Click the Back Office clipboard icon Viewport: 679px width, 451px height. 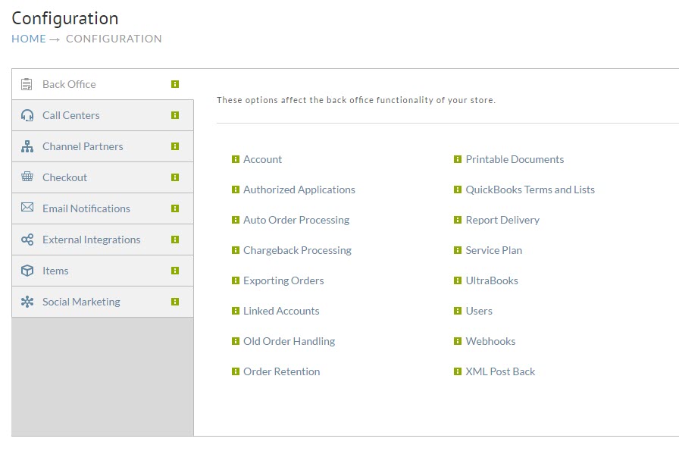pos(27,84)
